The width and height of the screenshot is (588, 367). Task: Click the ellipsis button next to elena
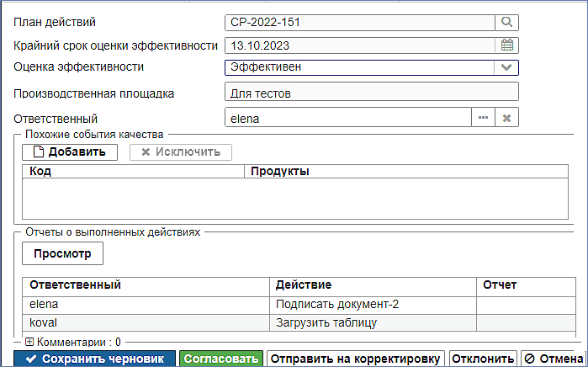pos(483,118)
